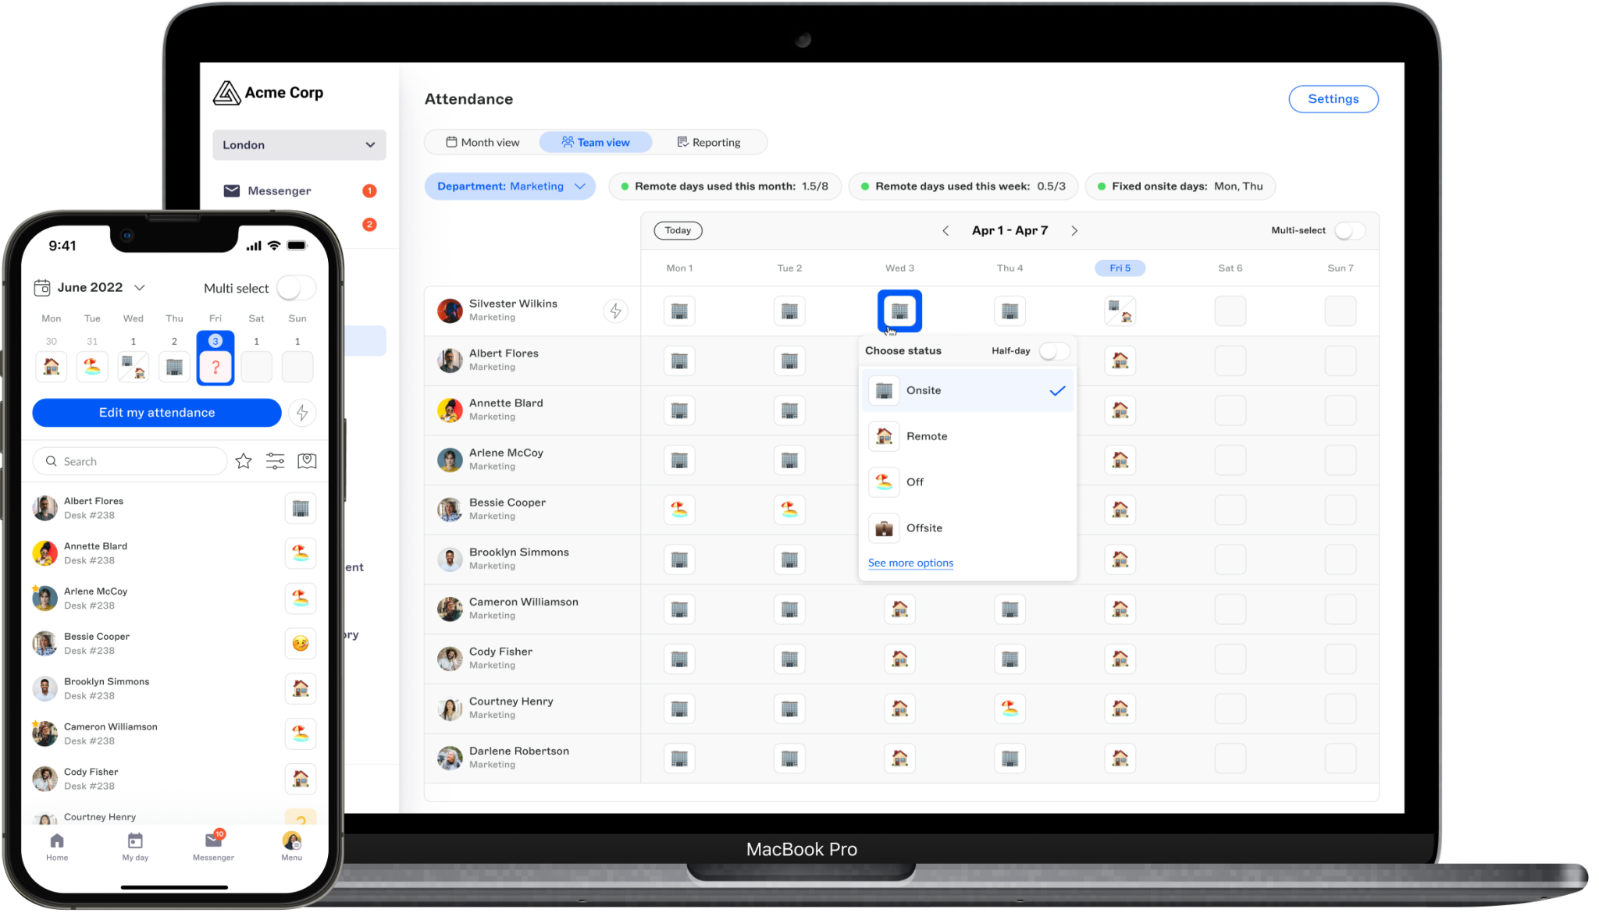1599x920 pixels.
Task: Click the star favorites icon on the phone
Action: pos(244,461)
